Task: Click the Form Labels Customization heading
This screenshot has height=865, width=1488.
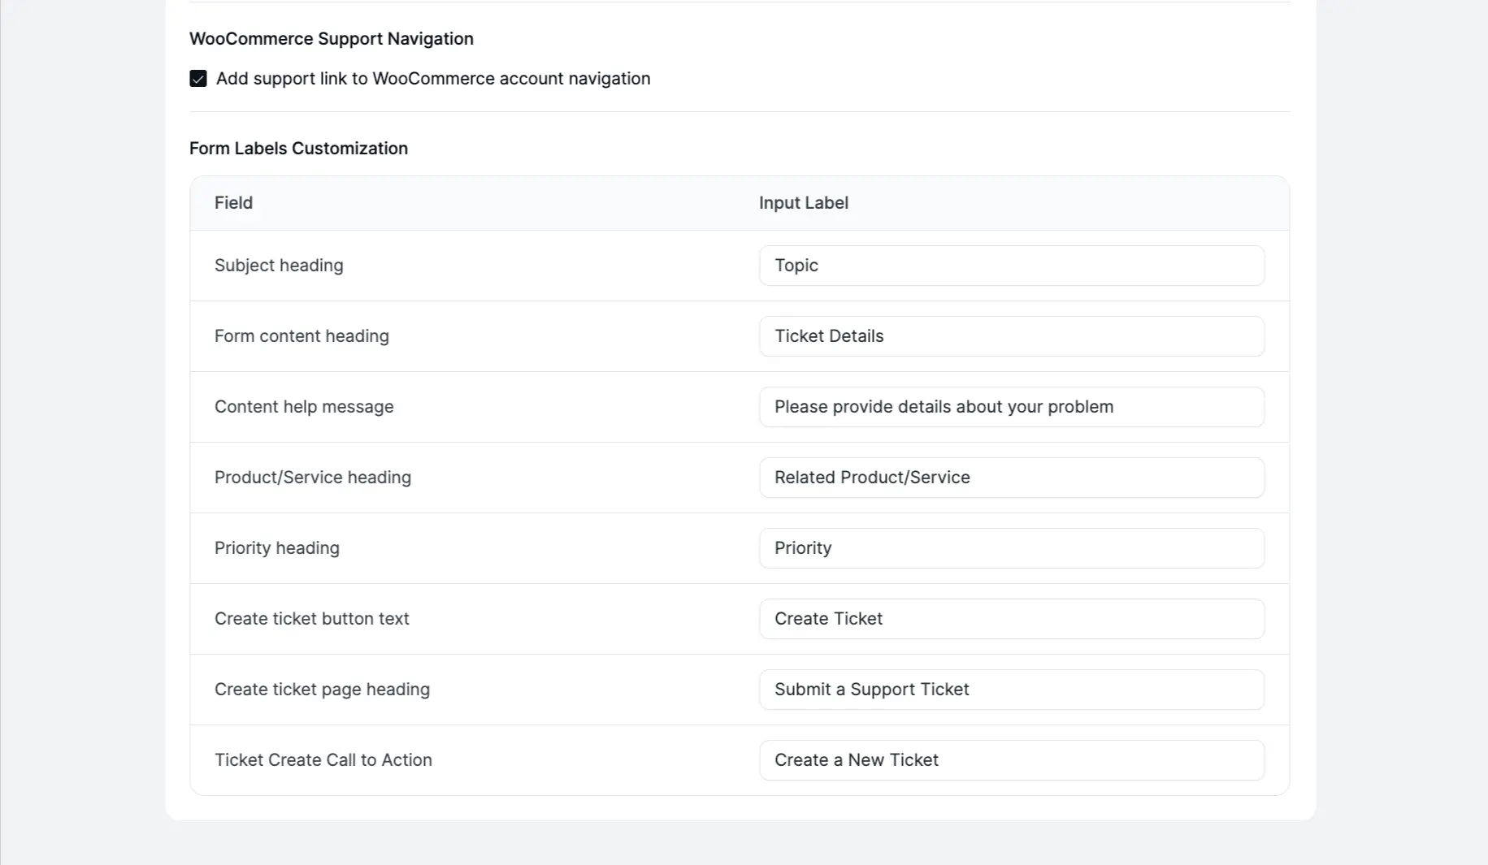Action: click(x=298, y=148)
